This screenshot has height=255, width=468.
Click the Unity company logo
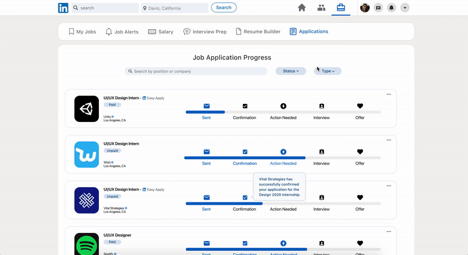click(87, 109)
